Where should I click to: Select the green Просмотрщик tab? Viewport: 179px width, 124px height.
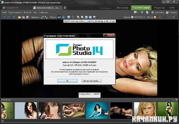pyautogui.click(x=141, y=8)
